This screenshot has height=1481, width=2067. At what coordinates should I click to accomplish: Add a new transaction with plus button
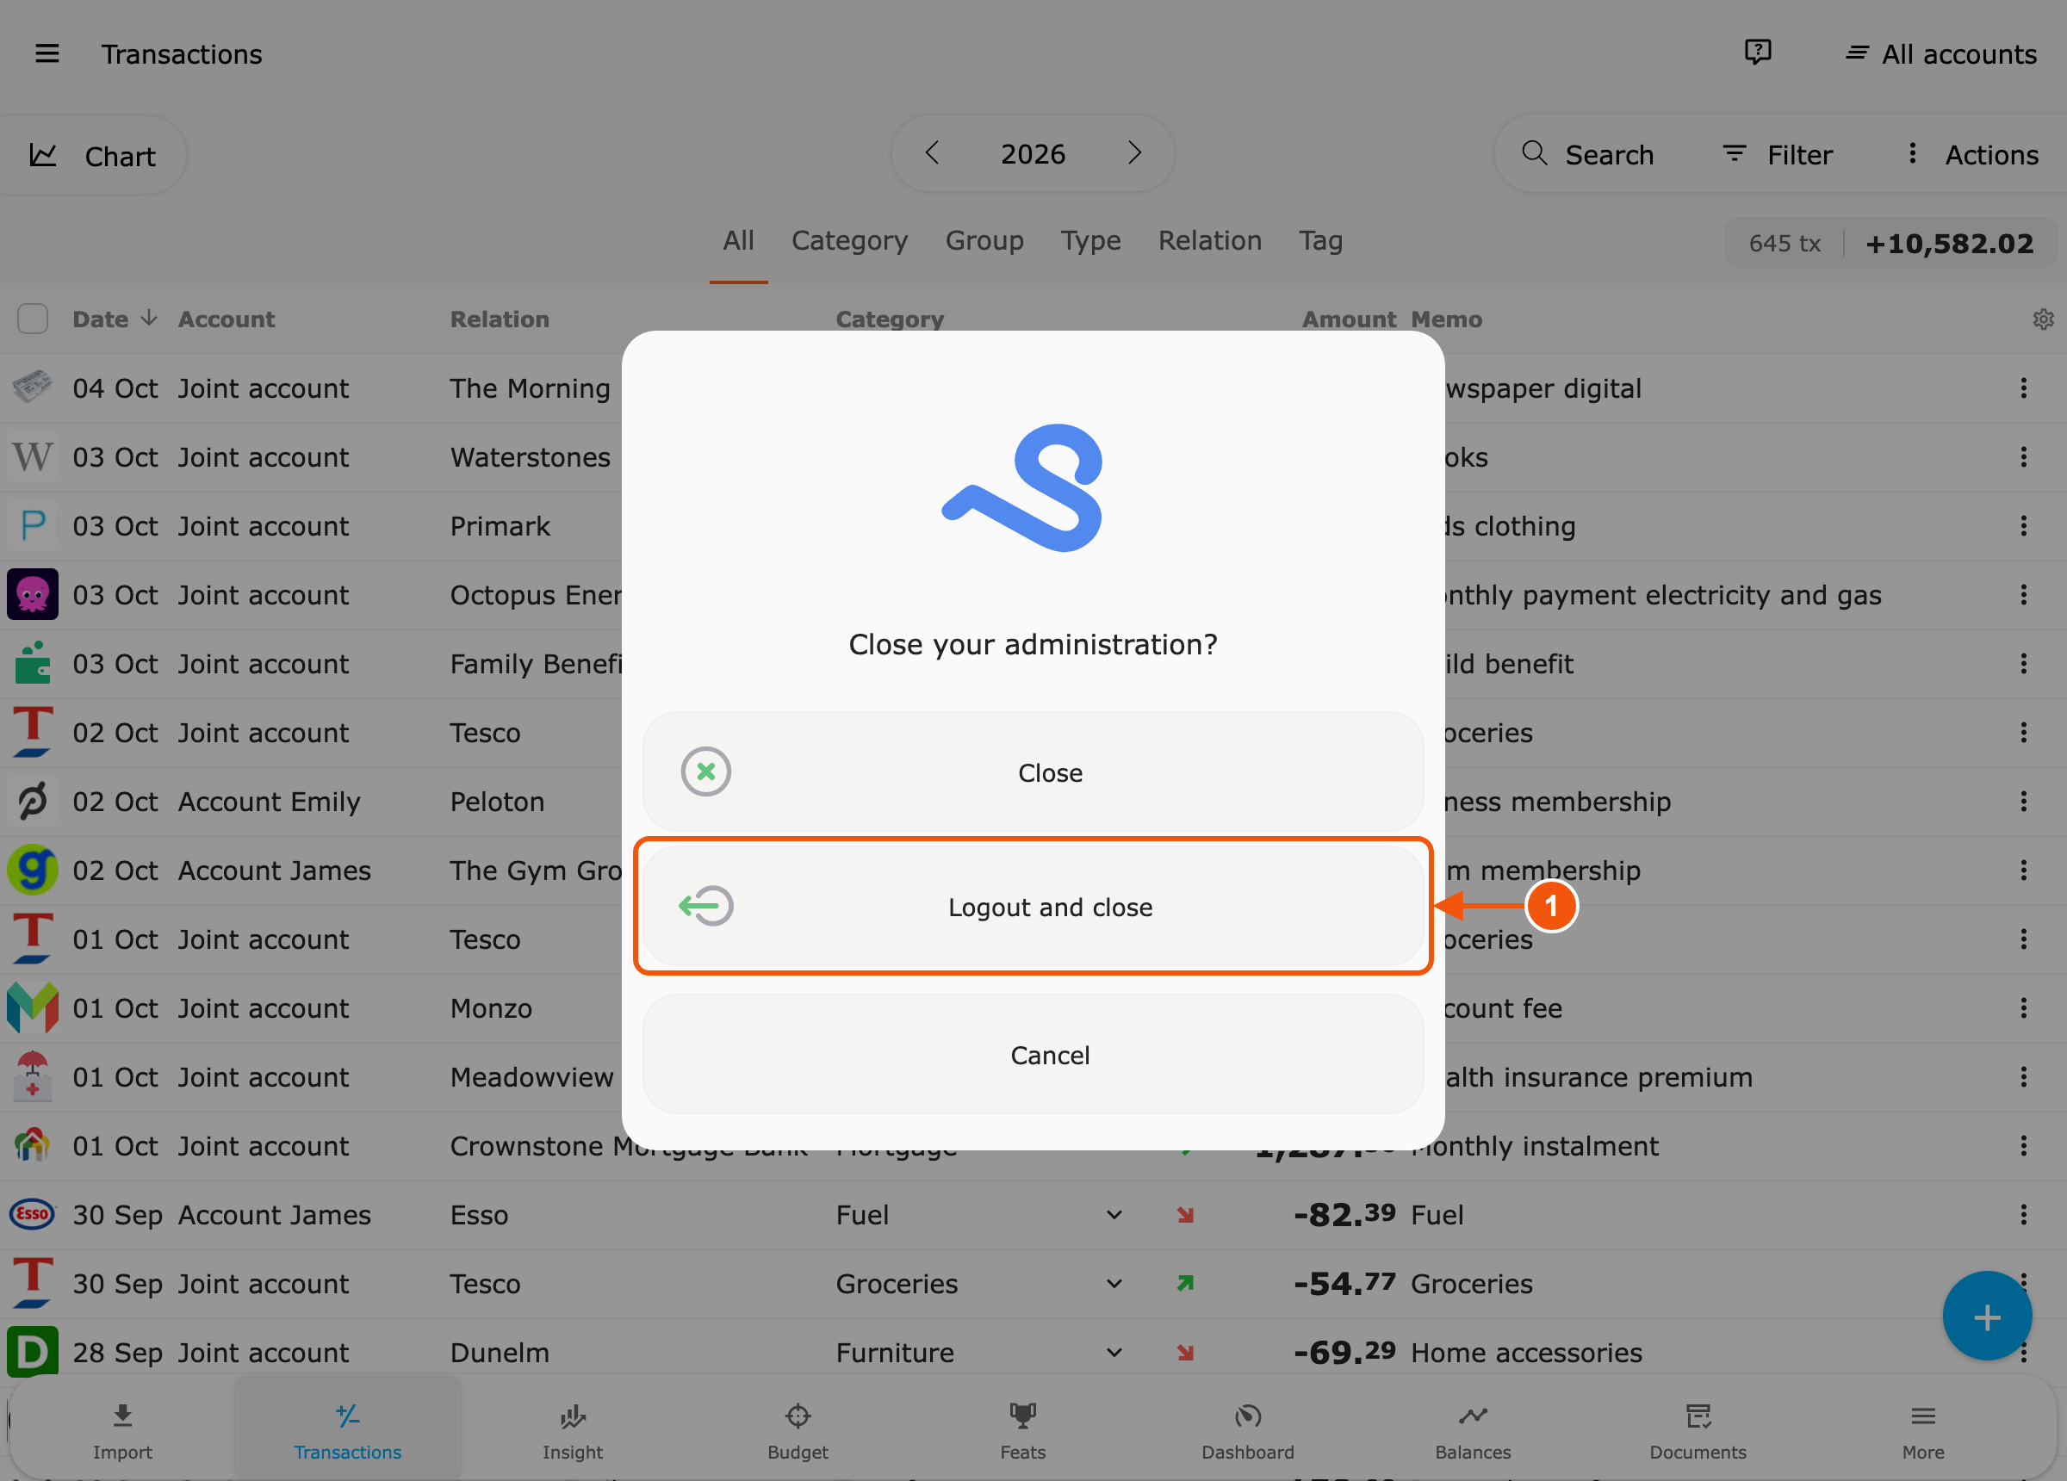tap(1987, 1317)
